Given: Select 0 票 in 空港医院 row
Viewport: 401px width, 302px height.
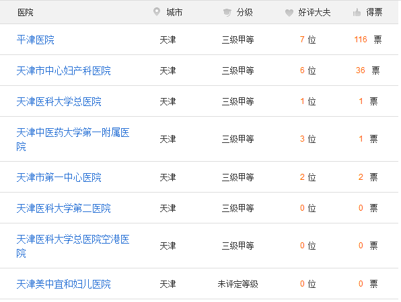Looking at the screenshot, I should (368, 246).
